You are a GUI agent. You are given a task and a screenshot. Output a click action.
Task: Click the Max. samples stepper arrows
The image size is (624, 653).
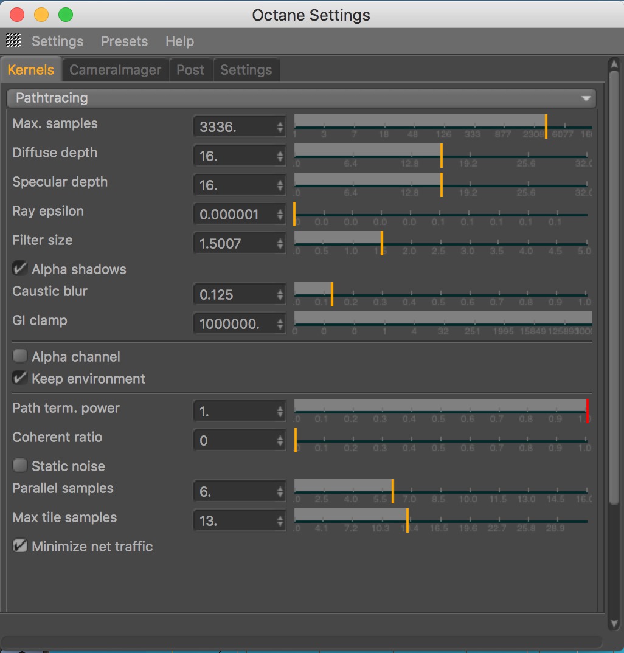point(280,126)
